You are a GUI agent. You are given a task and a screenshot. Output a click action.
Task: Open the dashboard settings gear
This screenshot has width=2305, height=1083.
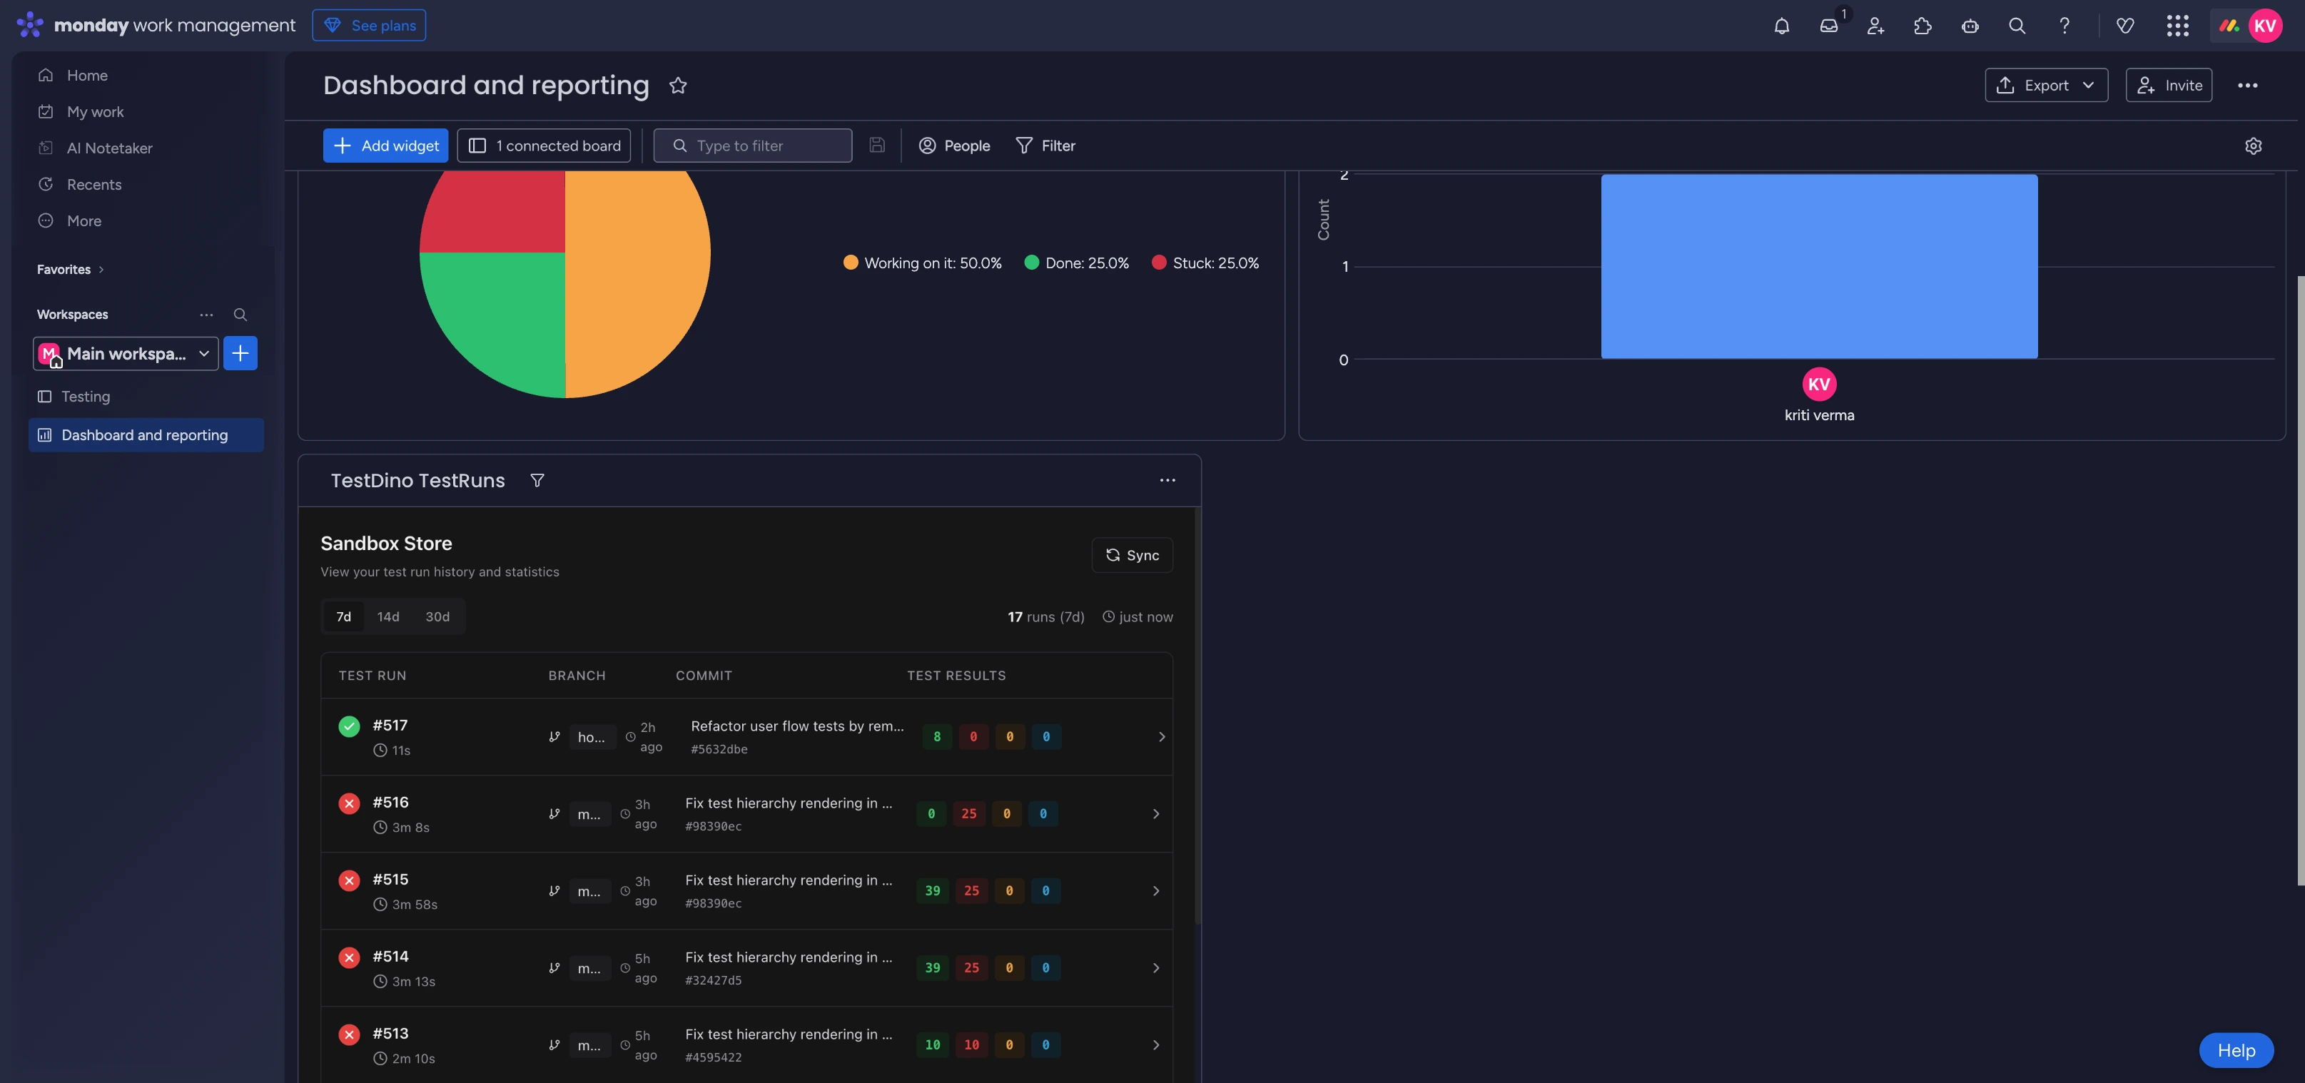point(2252,146)
